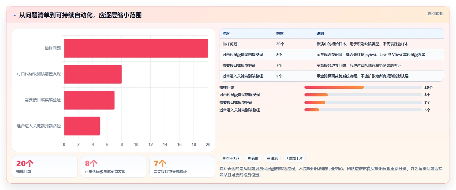Open the 20个 抽样问题 data card
The image size is (456, 190).
click(45, 166)
